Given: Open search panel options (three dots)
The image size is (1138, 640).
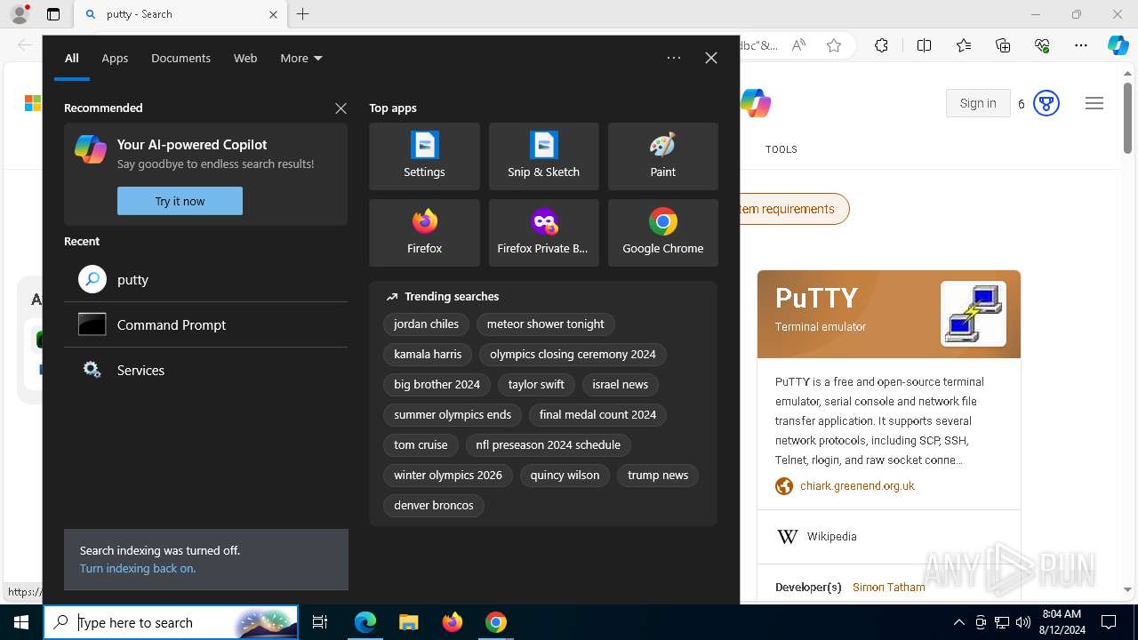Looking at the screenshot, I should point(674,58).
